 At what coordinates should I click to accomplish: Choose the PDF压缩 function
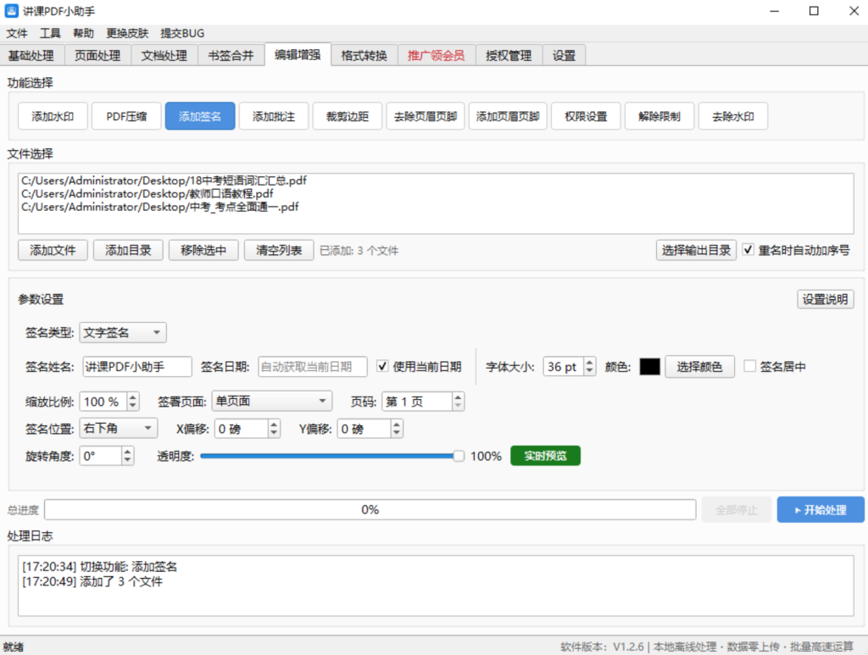(x=127, y=116)
